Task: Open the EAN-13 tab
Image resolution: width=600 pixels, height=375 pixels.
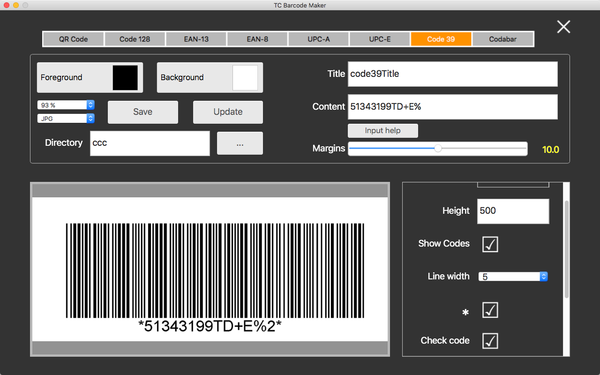Action: [196, 39]
